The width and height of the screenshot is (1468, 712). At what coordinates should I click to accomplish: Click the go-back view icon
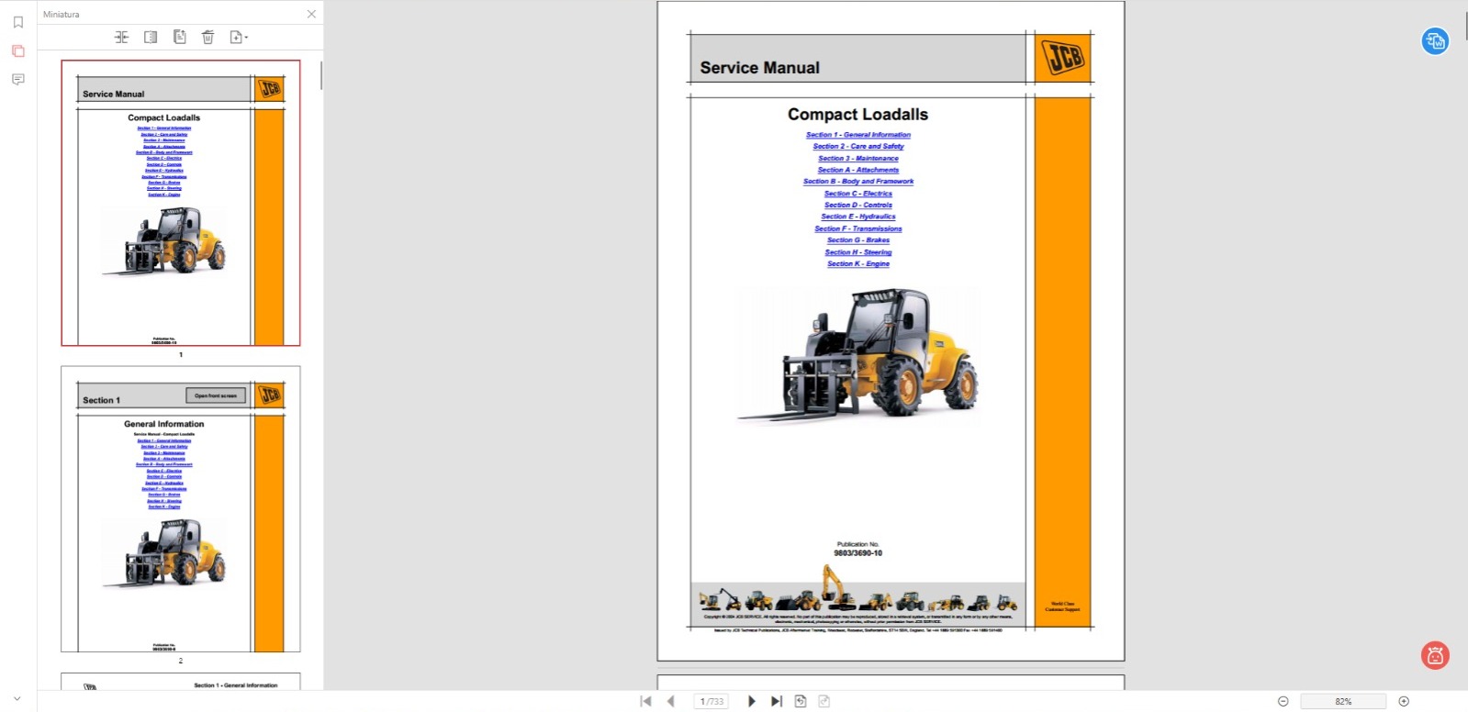point(801,701)
